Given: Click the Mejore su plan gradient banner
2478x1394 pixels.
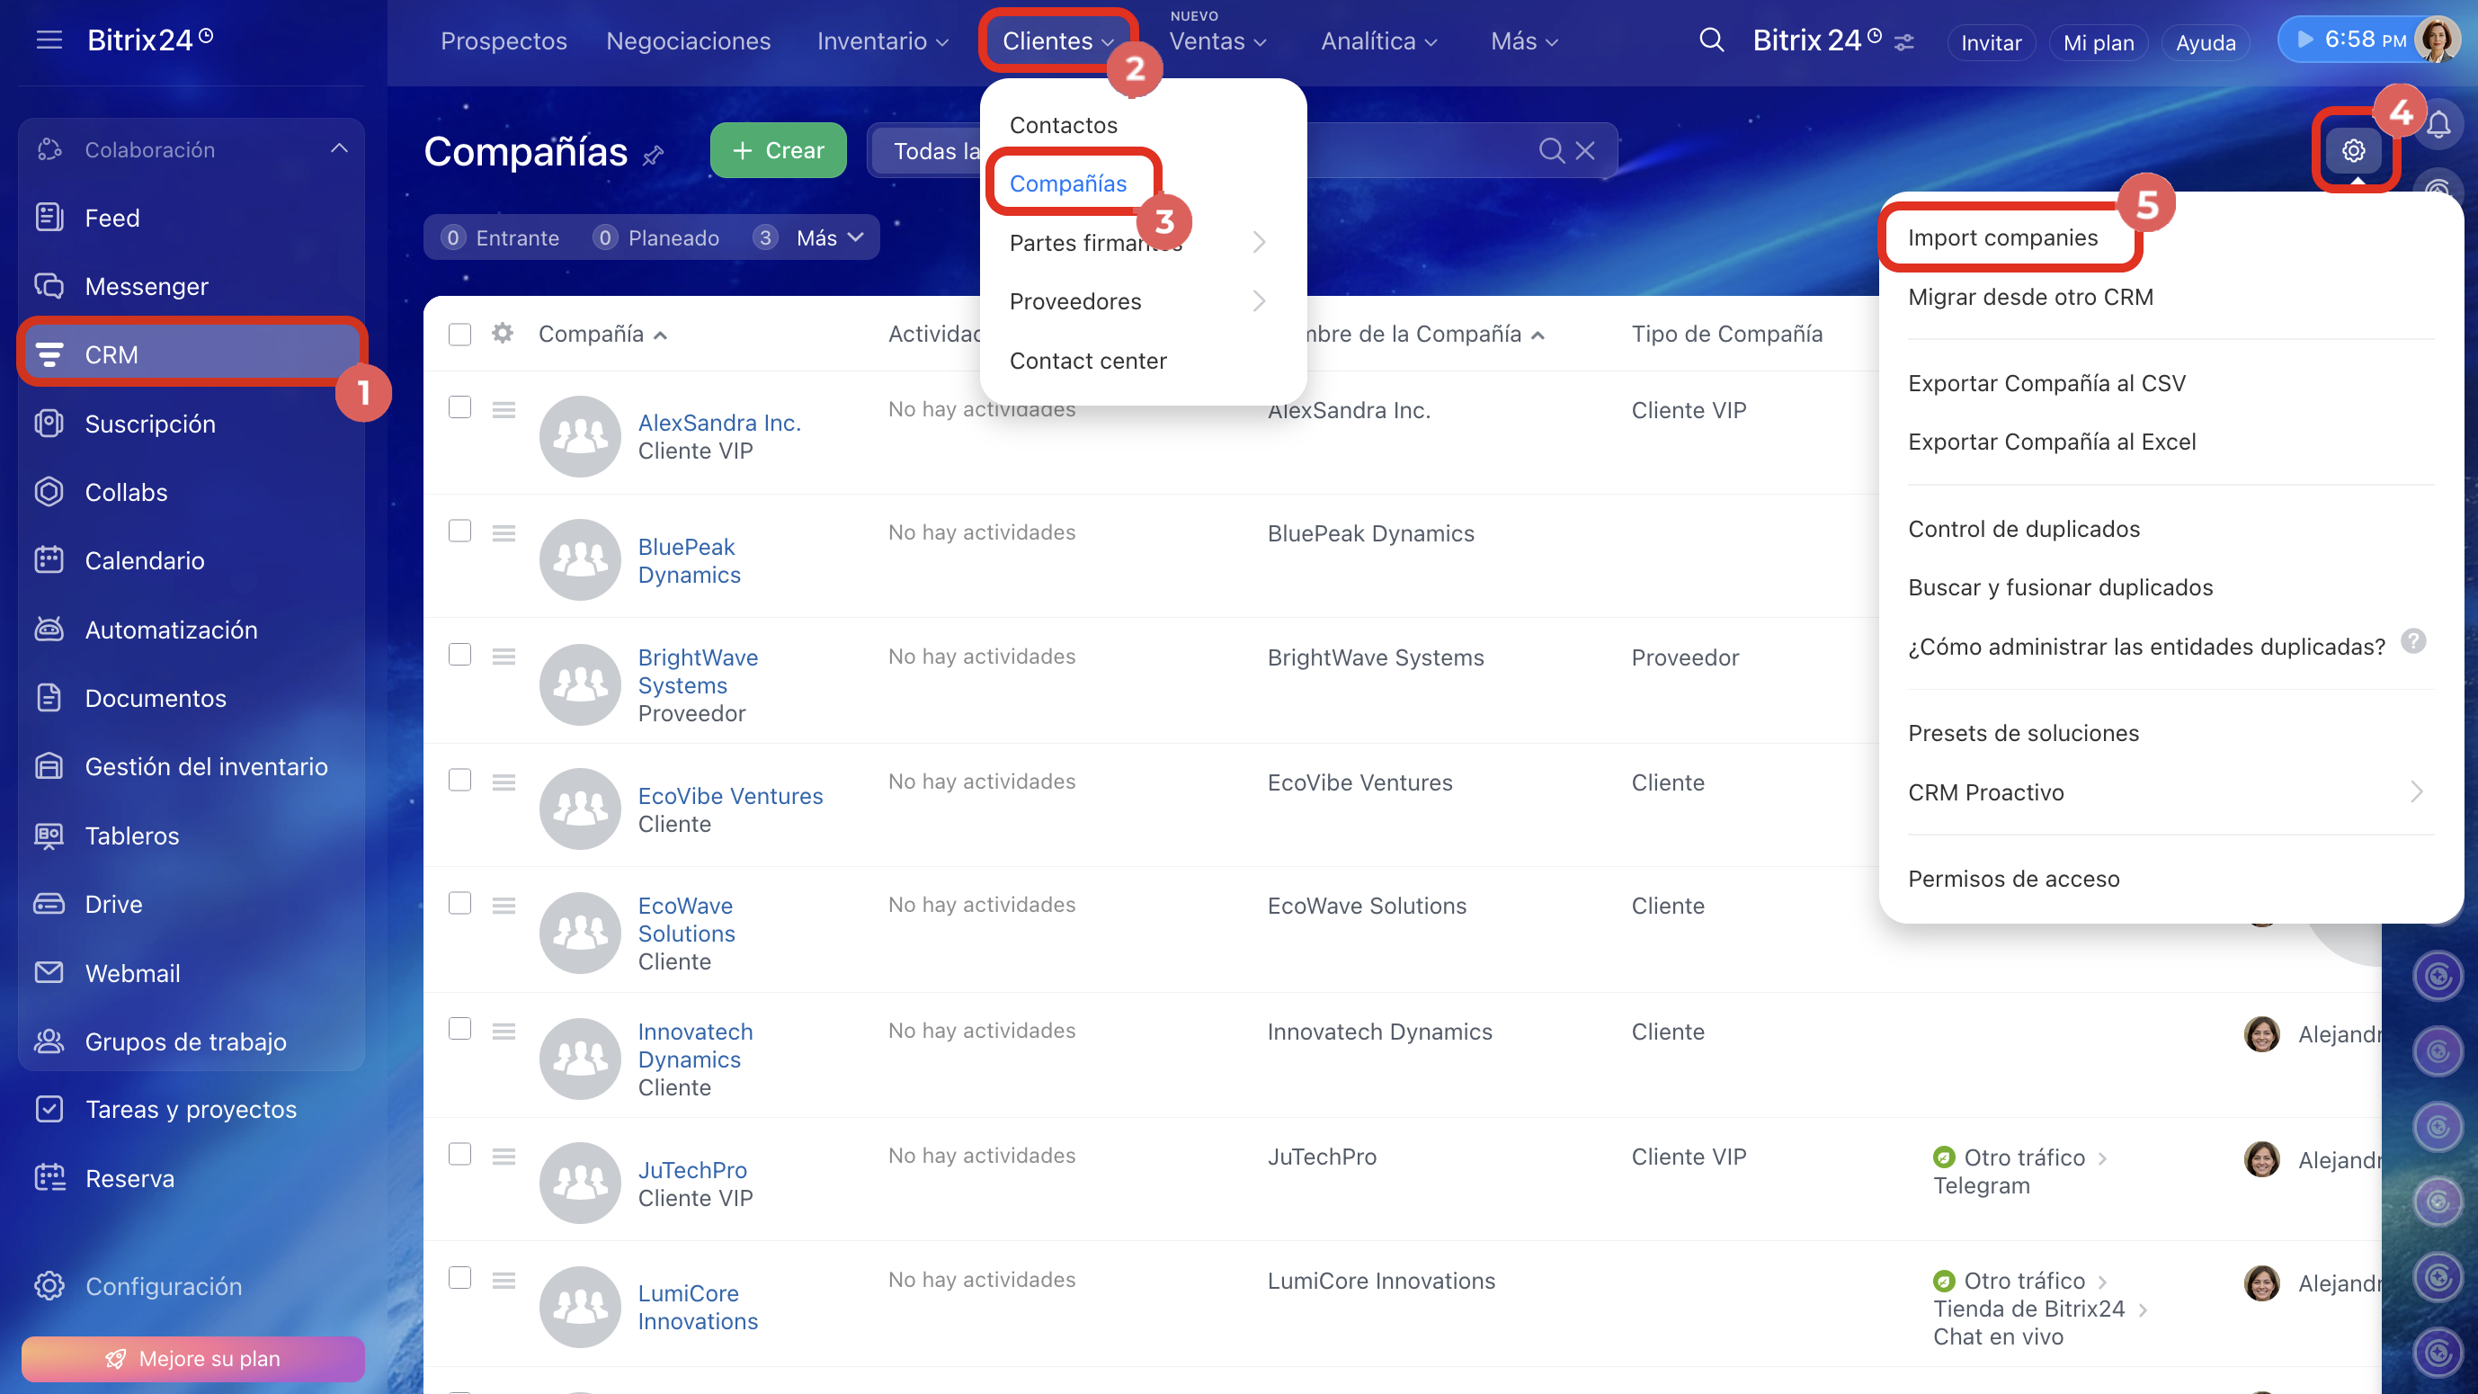Looking at the screenshot, I should click(x=192, y=1357).
